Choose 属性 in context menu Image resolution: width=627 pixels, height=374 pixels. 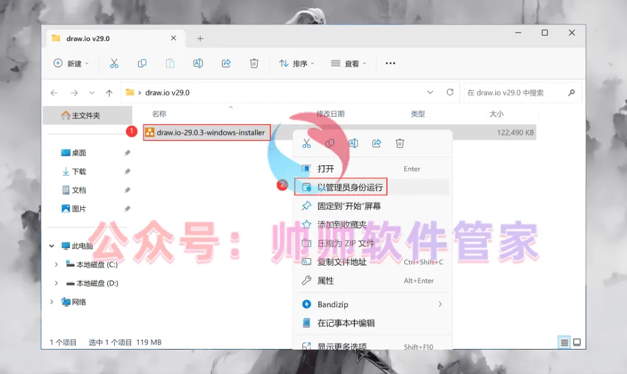(372, 281)
